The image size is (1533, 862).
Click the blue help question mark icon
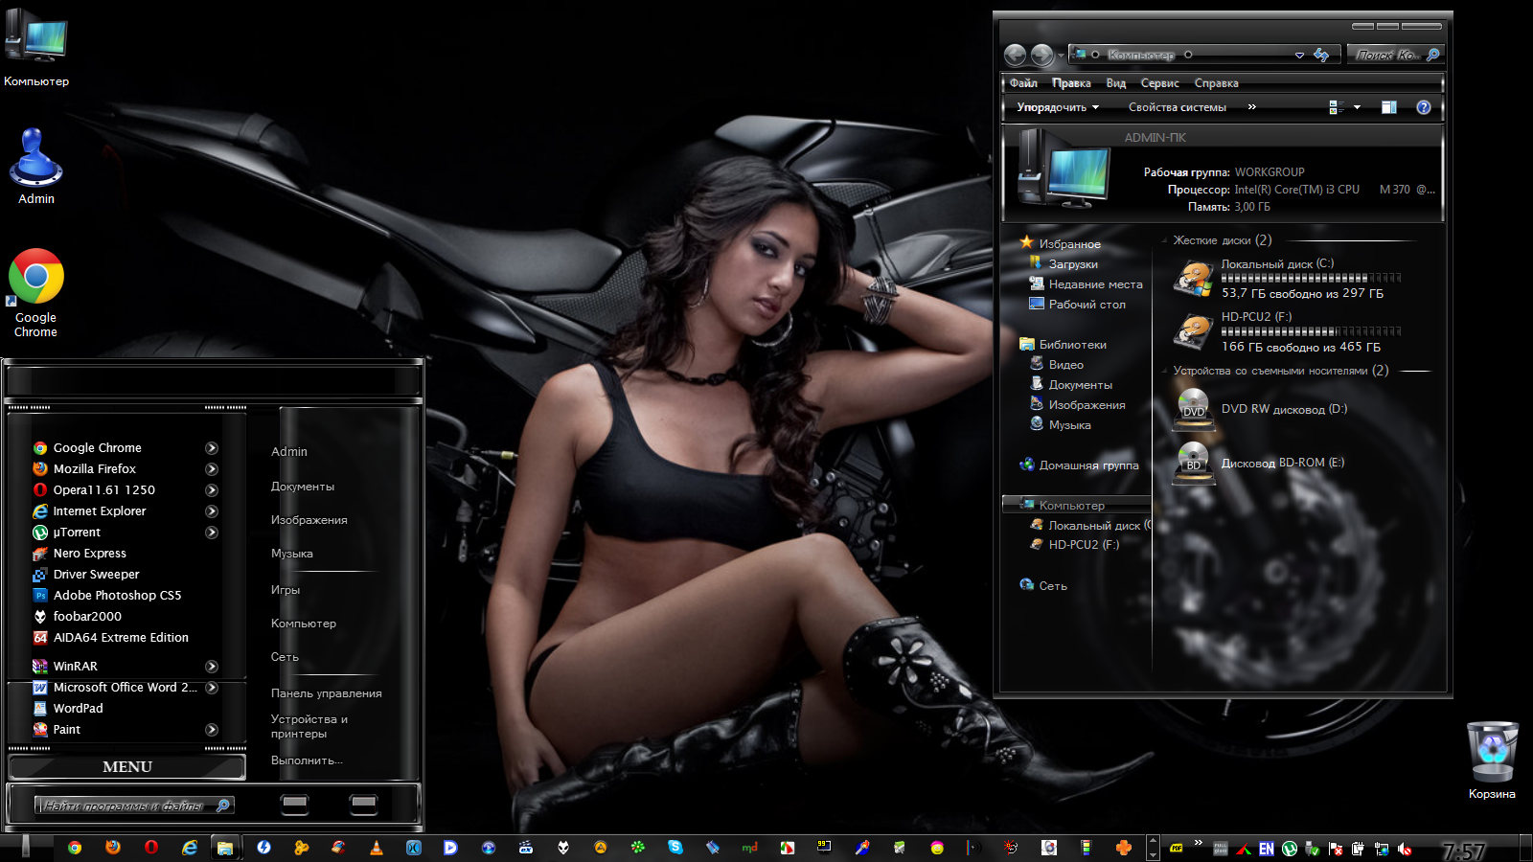(x=1424, y=107)
